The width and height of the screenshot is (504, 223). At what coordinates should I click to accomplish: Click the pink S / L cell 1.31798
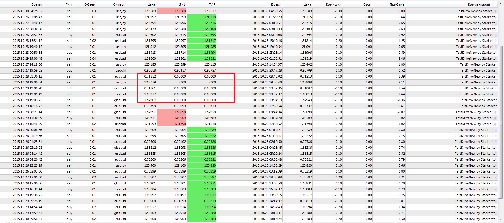172,124
